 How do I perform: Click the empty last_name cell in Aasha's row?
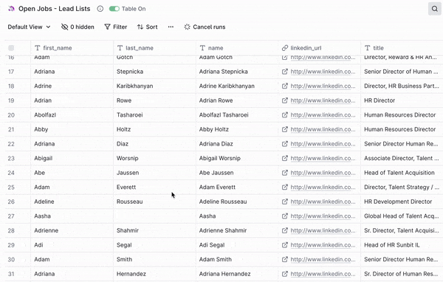[x=154, y=216]
